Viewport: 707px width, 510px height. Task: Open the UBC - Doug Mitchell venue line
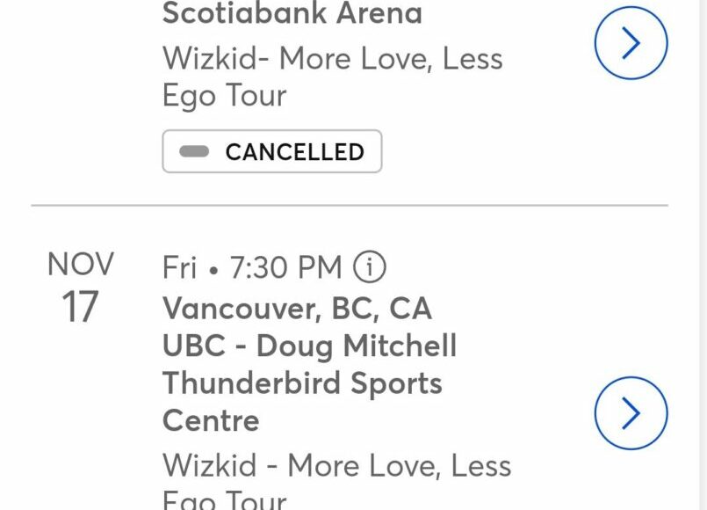[x=309, y=346]
